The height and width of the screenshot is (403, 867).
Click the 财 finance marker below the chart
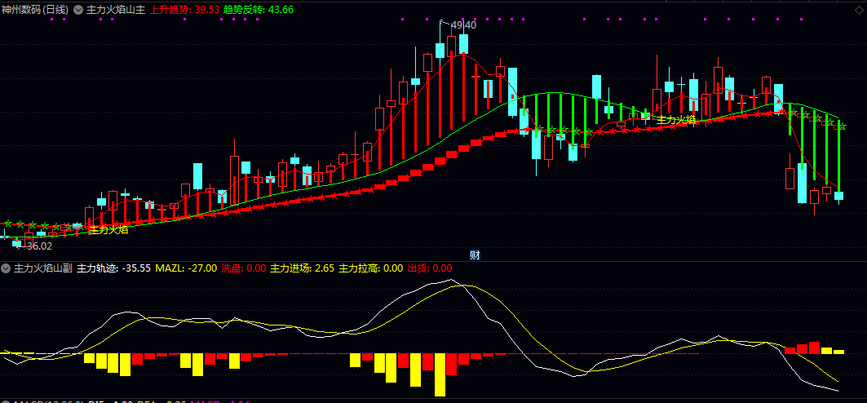475,255
